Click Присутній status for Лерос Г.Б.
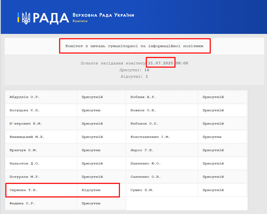267x214 pixels. [x=213, y=150]
